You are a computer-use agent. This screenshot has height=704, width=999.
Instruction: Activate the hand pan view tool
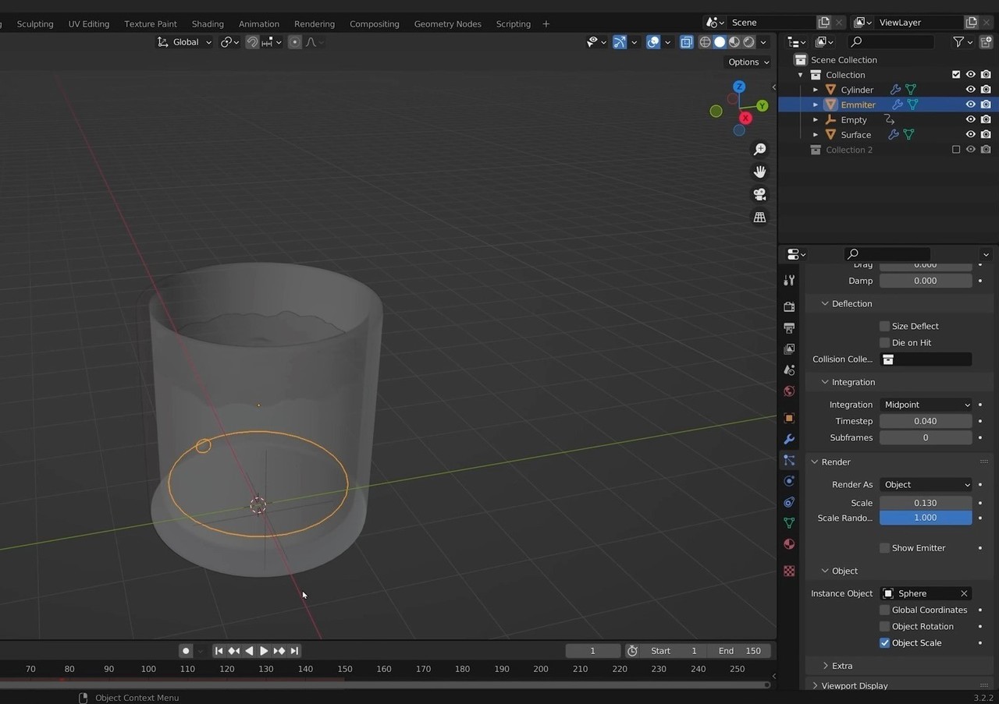(759, 172)
